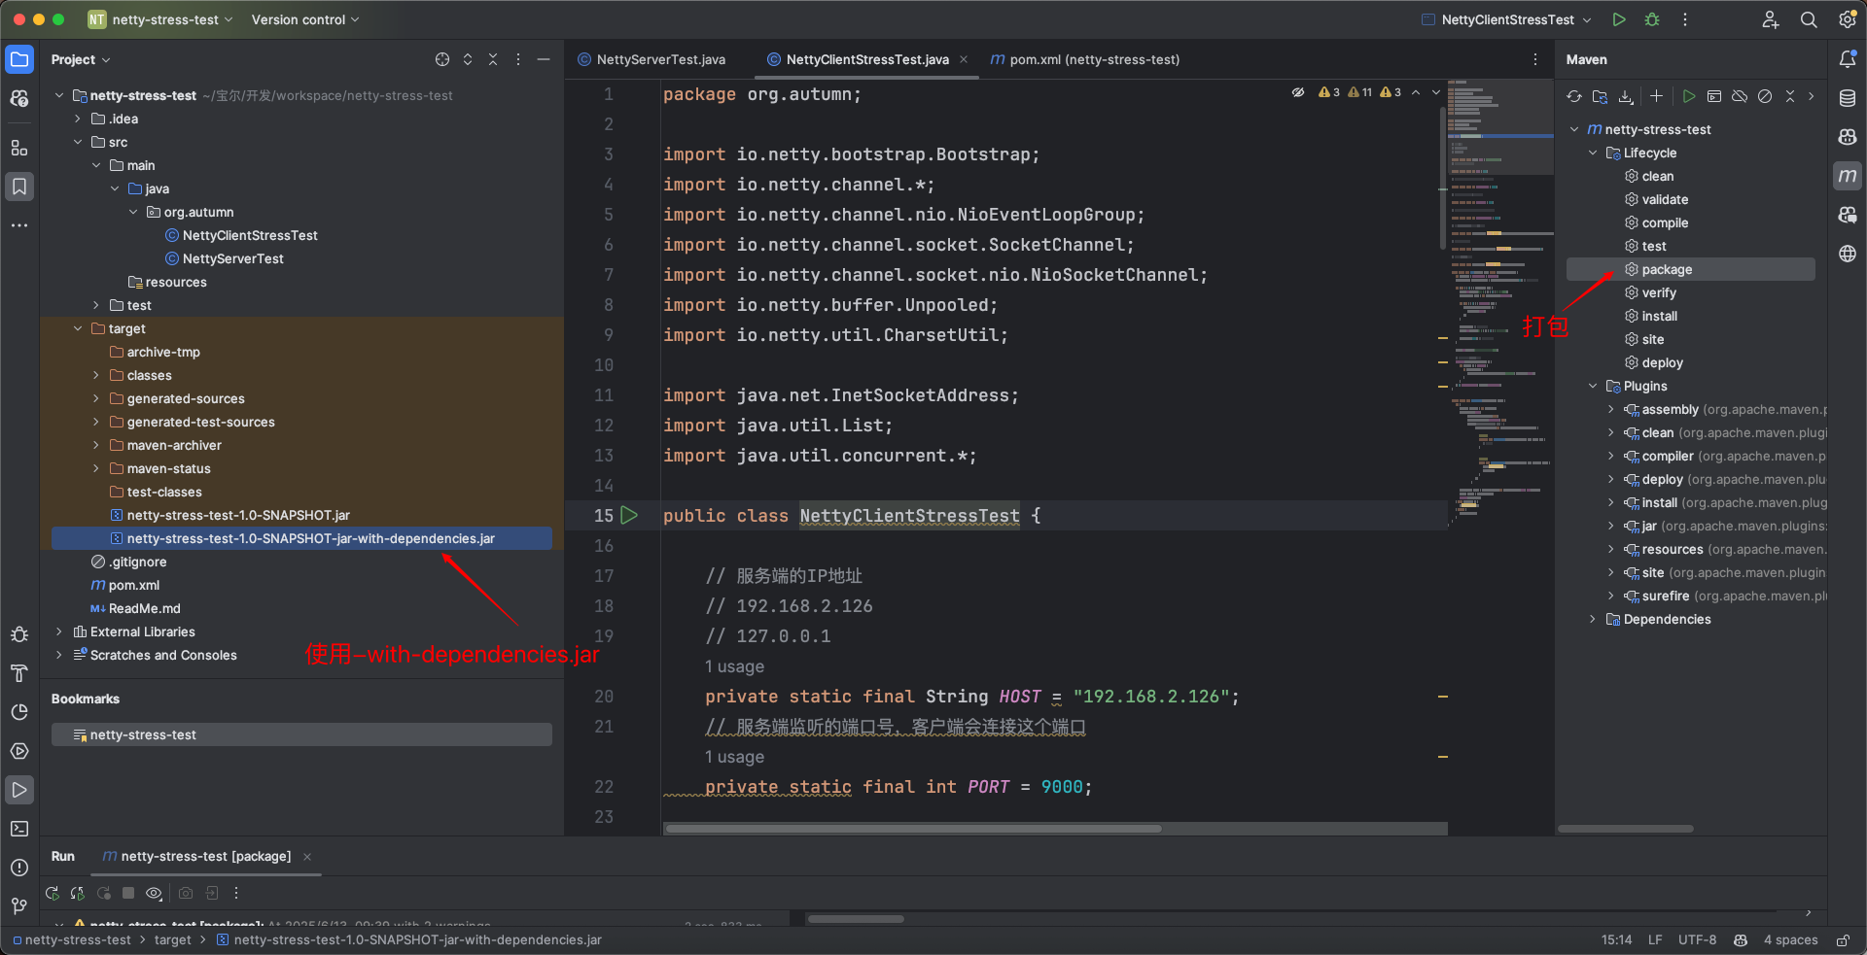This screenshot has height=955, width=1867.
Task: Change UTF-8 file encoding in status bar
Action: (1697, 940)
